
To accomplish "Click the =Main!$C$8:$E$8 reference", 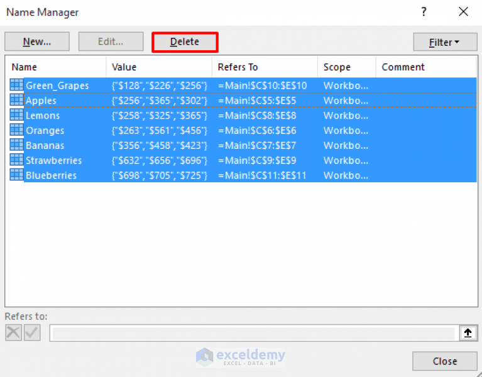I will [257, 116].
